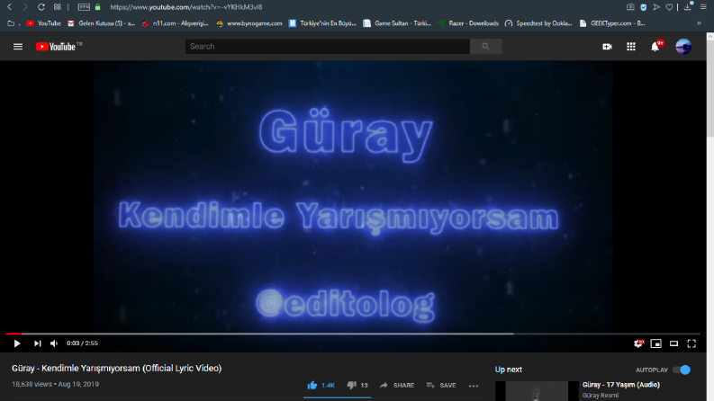Take a snapshot with browser camera icon

(630, 7)
